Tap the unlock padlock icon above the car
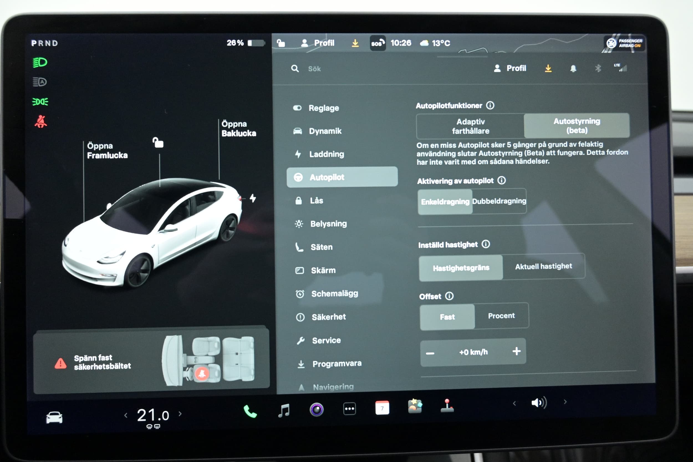 tap(158, 143)
